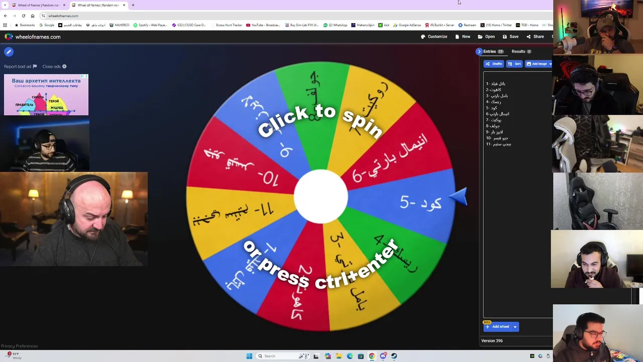The width and height of the screenshot is (643, 362).
Task: Select entry '11- ببجي ستيم' in entries list
Action: tap(498, 144)
